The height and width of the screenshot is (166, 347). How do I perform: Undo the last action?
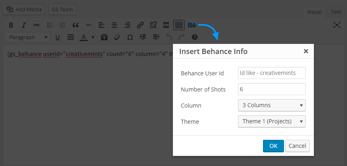point(169,37)
